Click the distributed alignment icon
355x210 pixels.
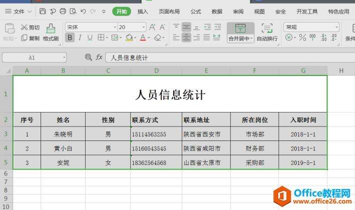(217, 37)
